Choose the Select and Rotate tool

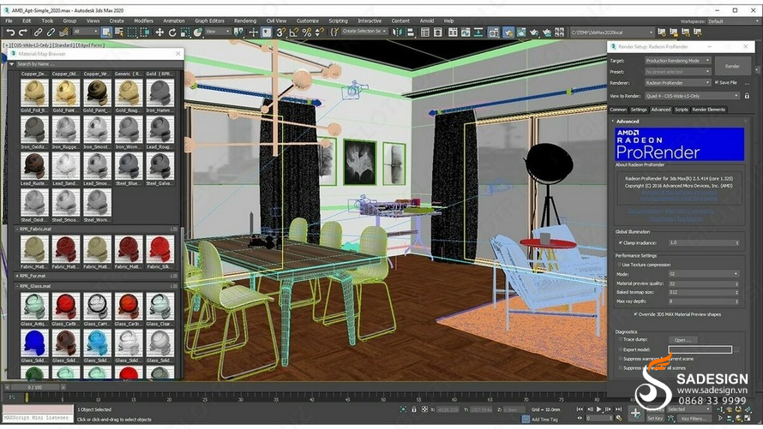tap(172, 33)
